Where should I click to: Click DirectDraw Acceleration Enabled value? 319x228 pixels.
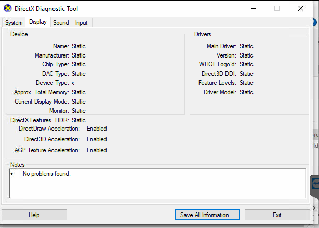click(97, 129)
